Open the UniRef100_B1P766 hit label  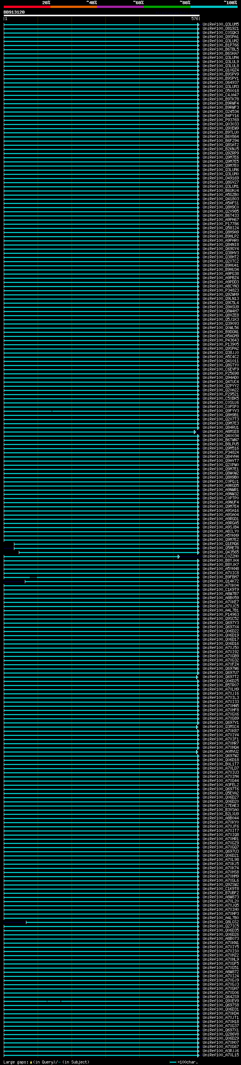pyautogui.click(x=221, y=45)
